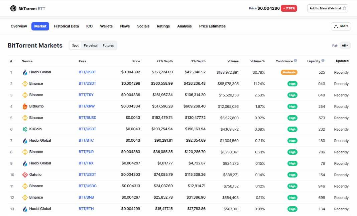Open the Pair filter All dropdown
The image size is (357, 216).
[x=345, y=46]
